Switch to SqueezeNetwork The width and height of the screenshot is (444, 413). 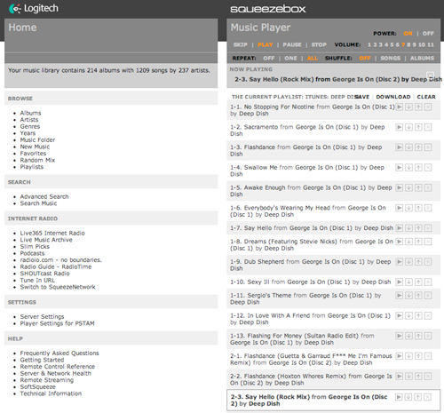(58, 287)
